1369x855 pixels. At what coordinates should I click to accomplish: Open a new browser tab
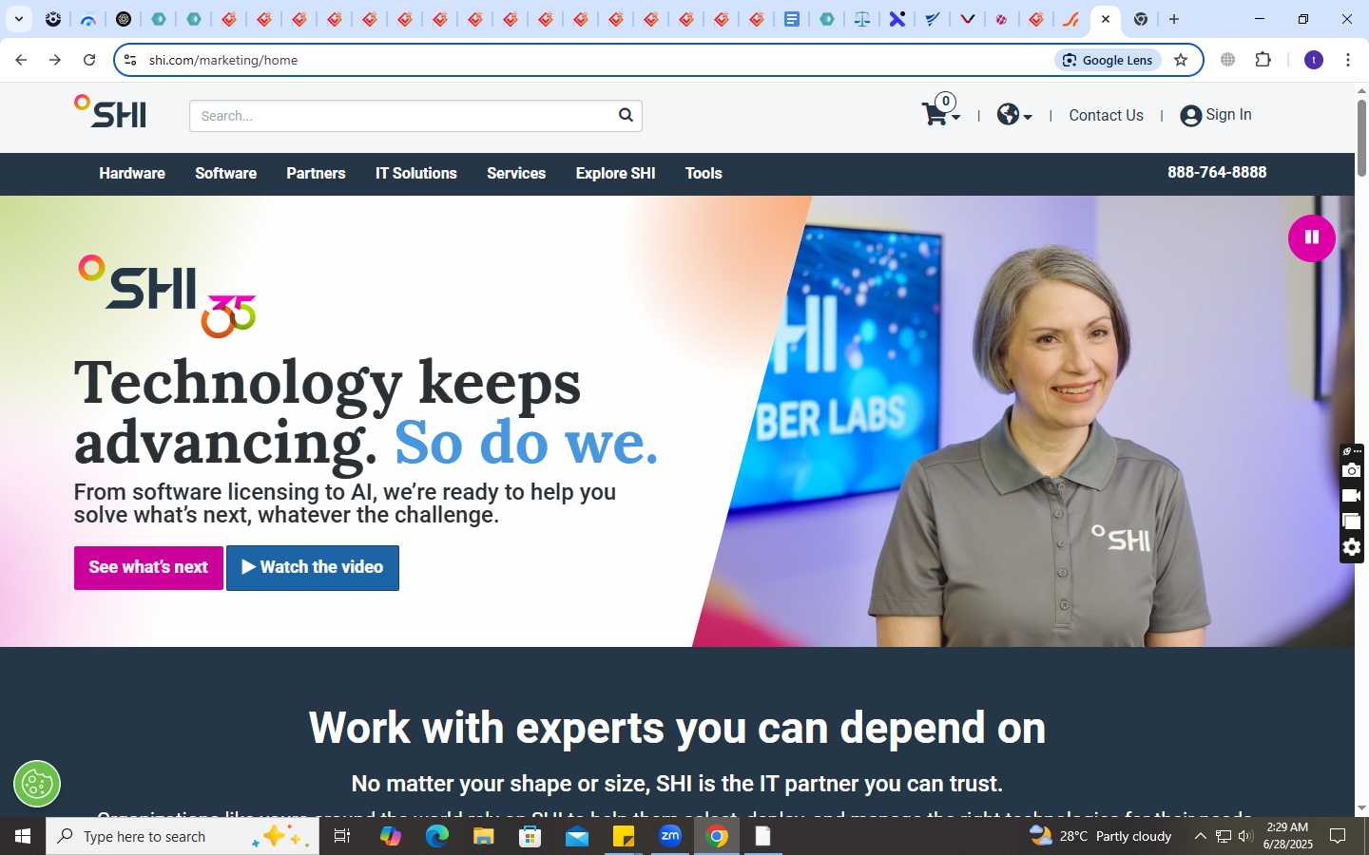[x=1174, y=19]
